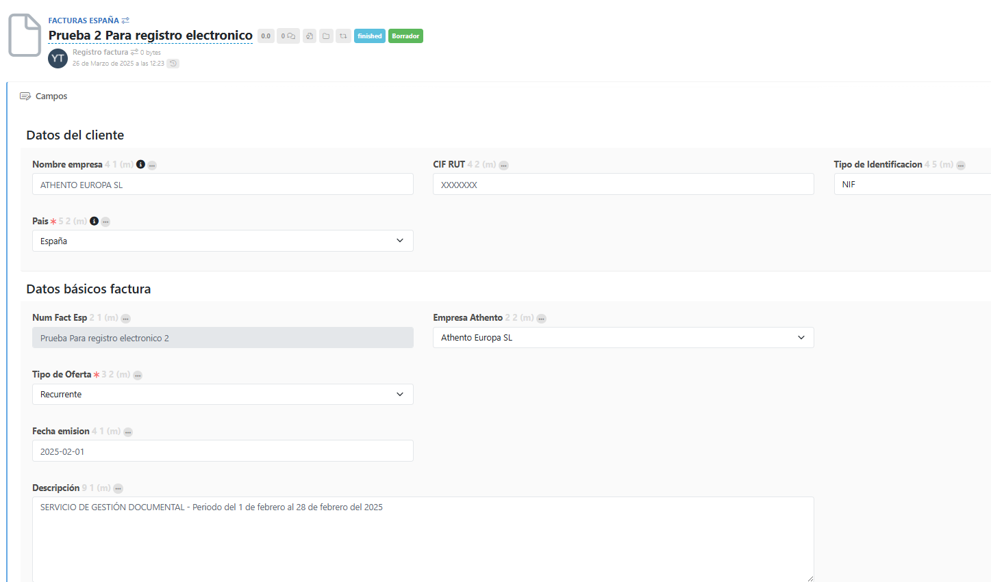The height and width of the screenshot is (582, 991).
Task: Open the ellipsis icon beside CIF RUT
Action: [x=503, y=166]
